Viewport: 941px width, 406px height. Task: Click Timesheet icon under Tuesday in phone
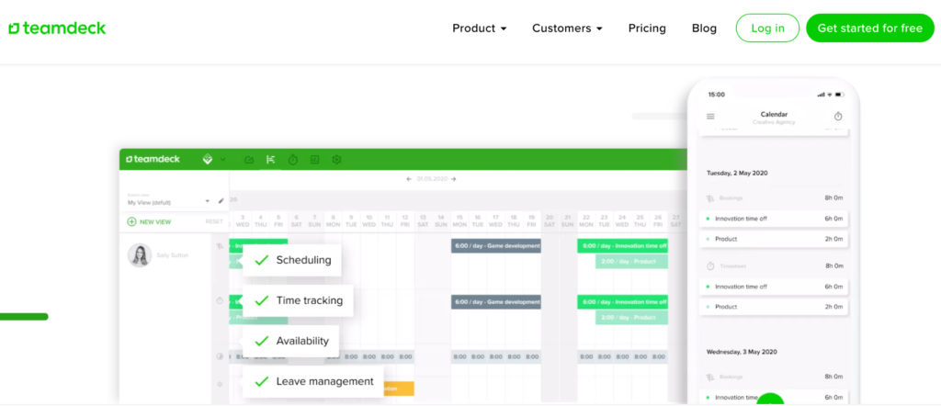(x=710, y=265)
